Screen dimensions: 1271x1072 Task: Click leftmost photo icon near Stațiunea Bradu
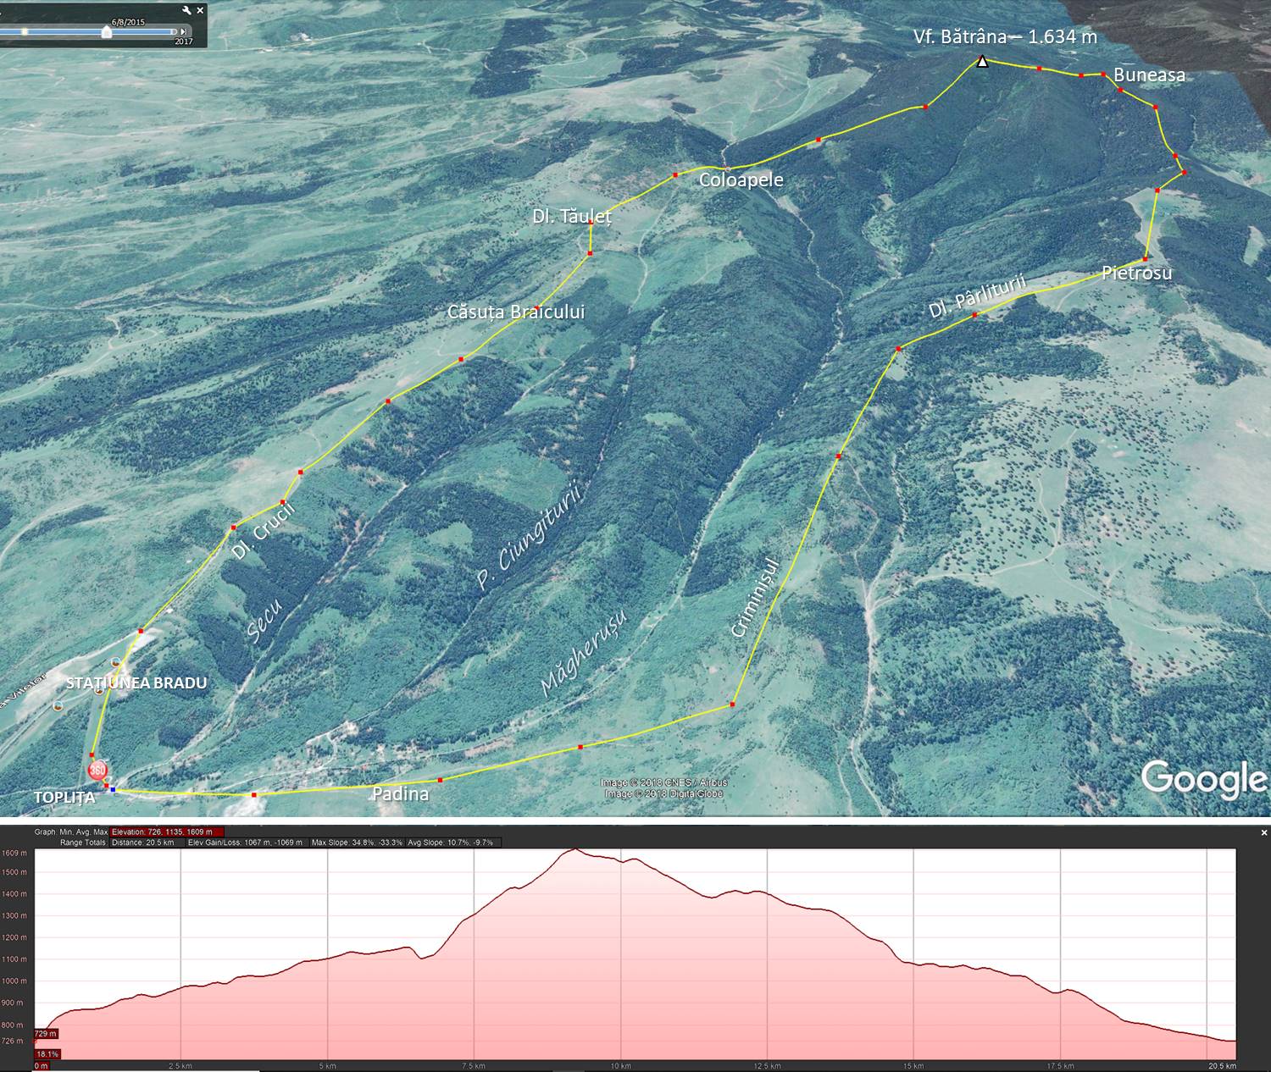tap(58, 705)
